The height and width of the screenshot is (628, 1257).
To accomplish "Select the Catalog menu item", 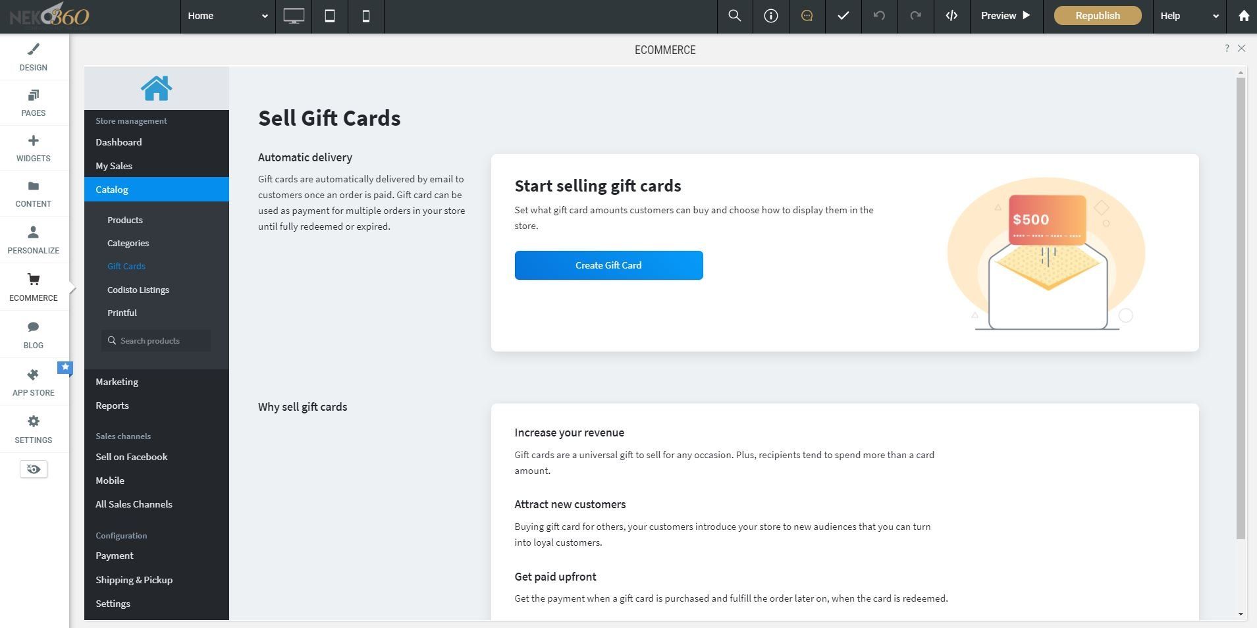I will (x=157, y=190).
